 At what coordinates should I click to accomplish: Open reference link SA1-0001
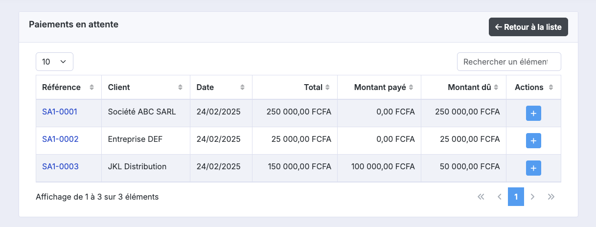point(60,112)
